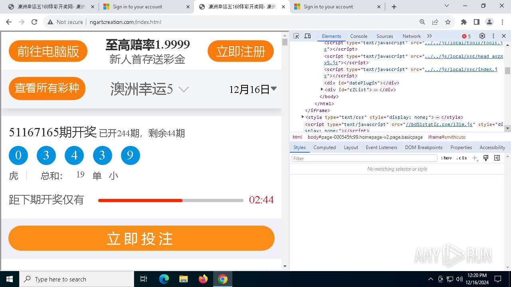
Task: Open the Event Listeners tab
Action: pos(381,147)
